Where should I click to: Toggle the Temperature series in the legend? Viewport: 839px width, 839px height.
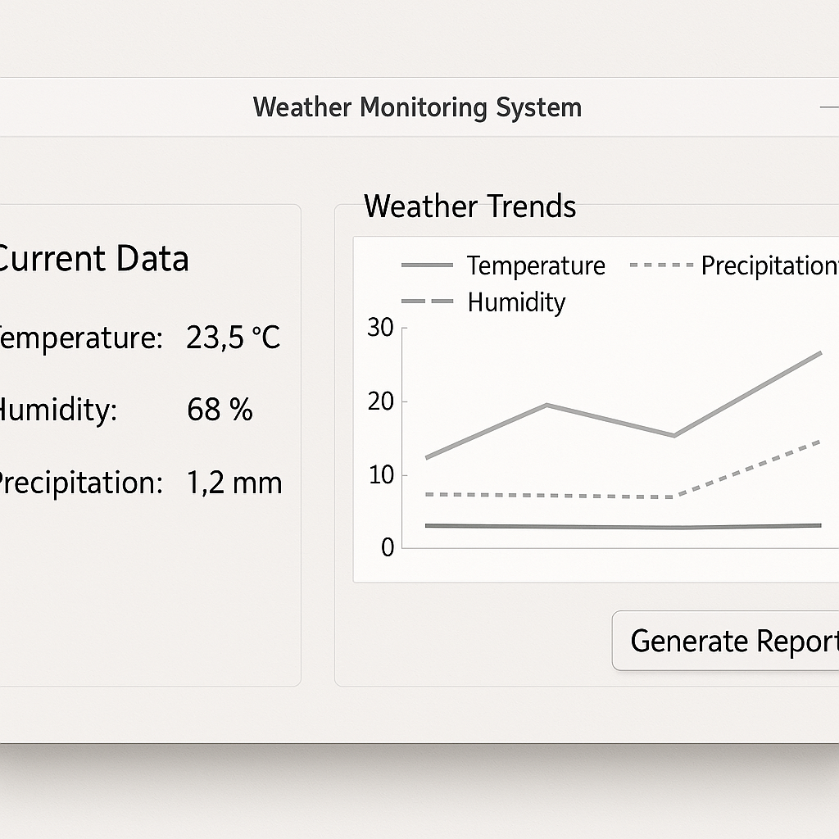pyautogui.click(x=536, y=265)
